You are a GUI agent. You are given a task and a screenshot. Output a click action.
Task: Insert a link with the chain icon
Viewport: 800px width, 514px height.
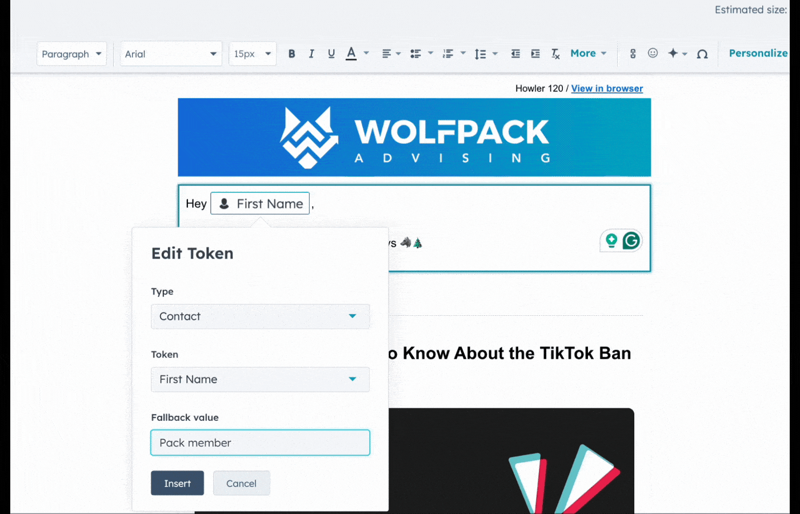click(x=633, y=54)
